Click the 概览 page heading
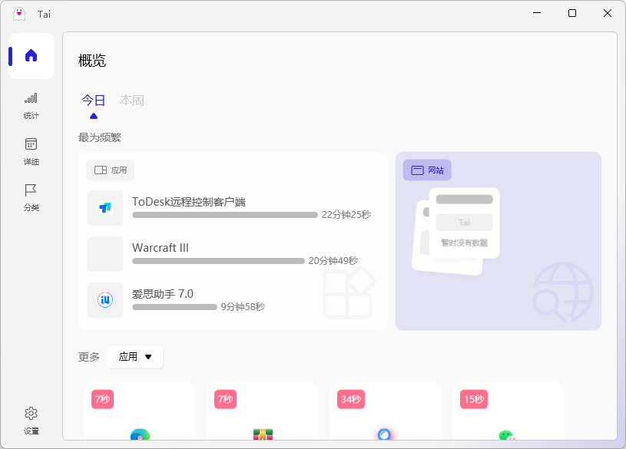This screenshot has width=626, height=449. 92,61
